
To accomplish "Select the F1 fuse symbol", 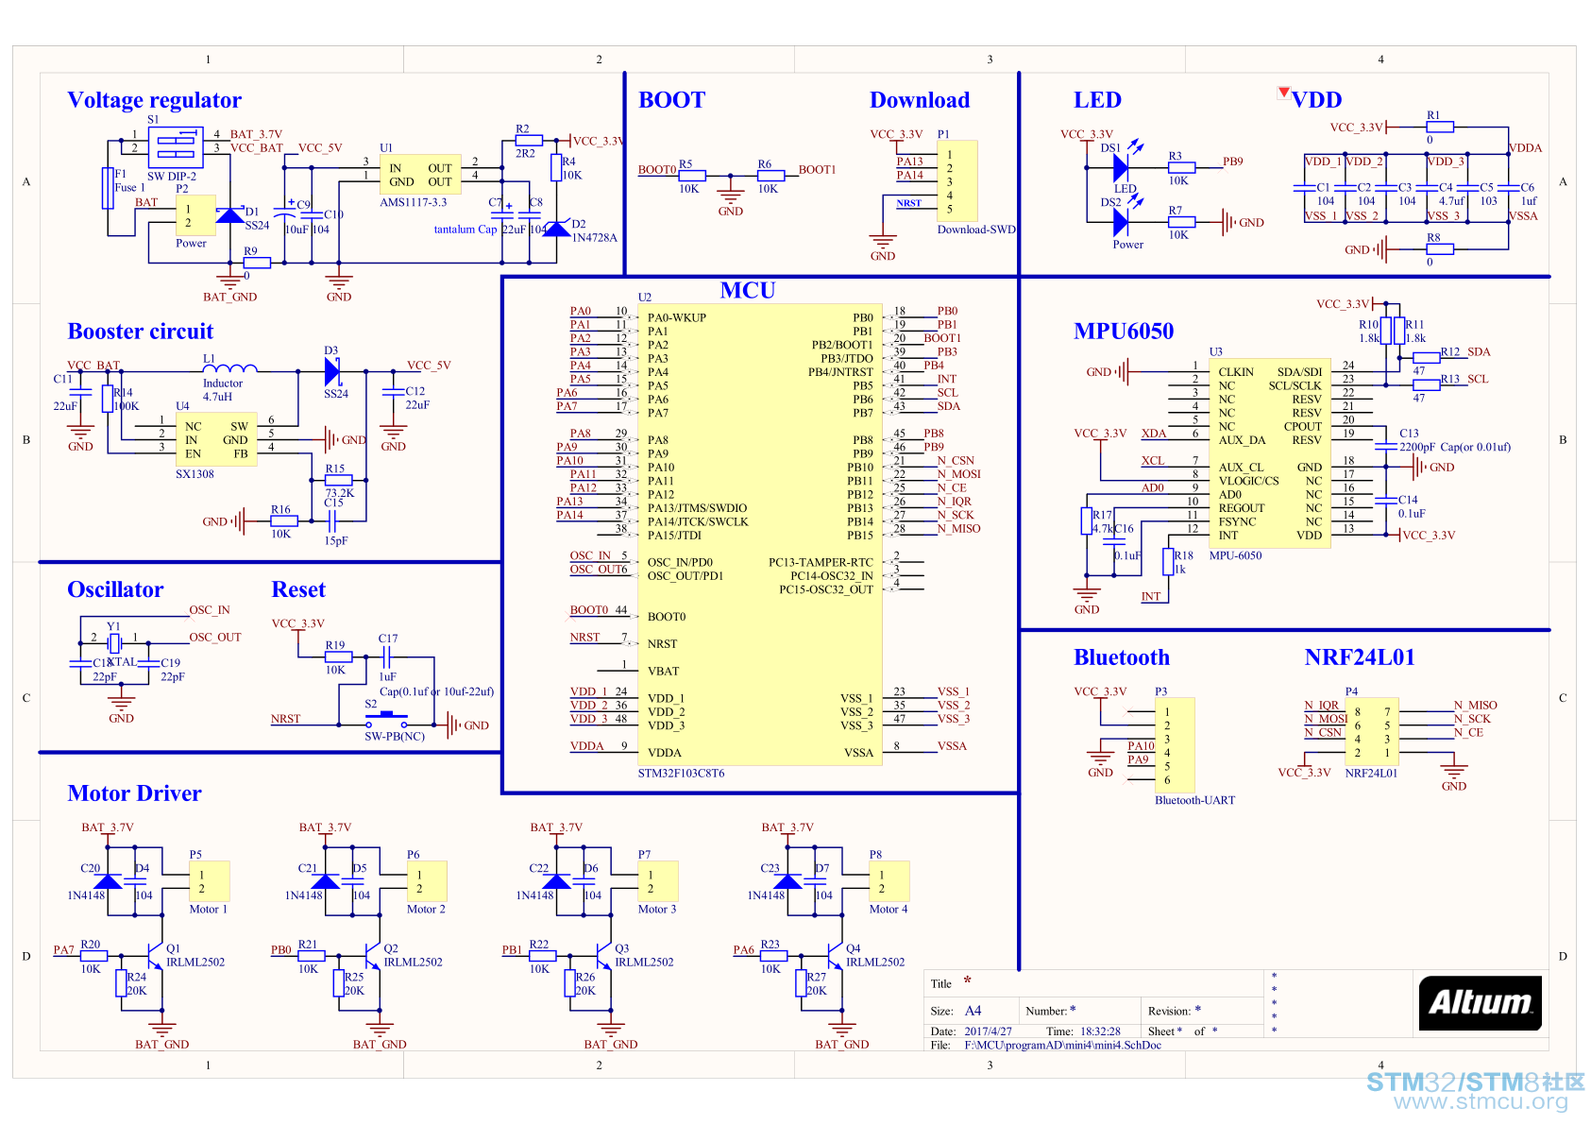I will (x=108, y=187).
